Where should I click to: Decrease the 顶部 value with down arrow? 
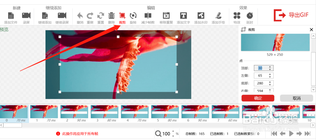[270, 70]
